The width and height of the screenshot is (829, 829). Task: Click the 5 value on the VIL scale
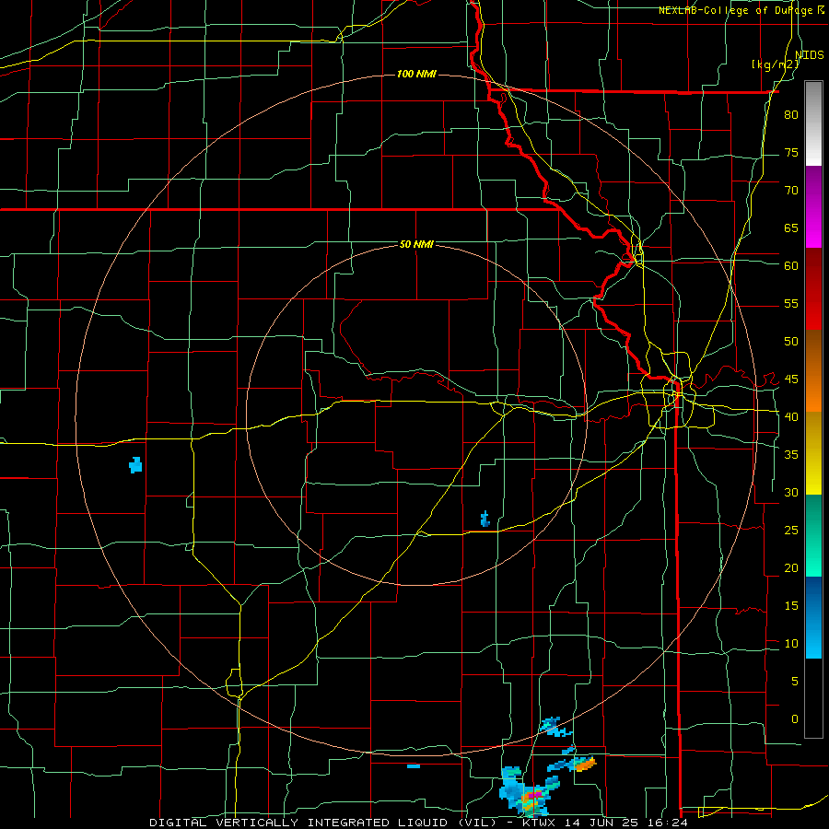click(794, 681)
